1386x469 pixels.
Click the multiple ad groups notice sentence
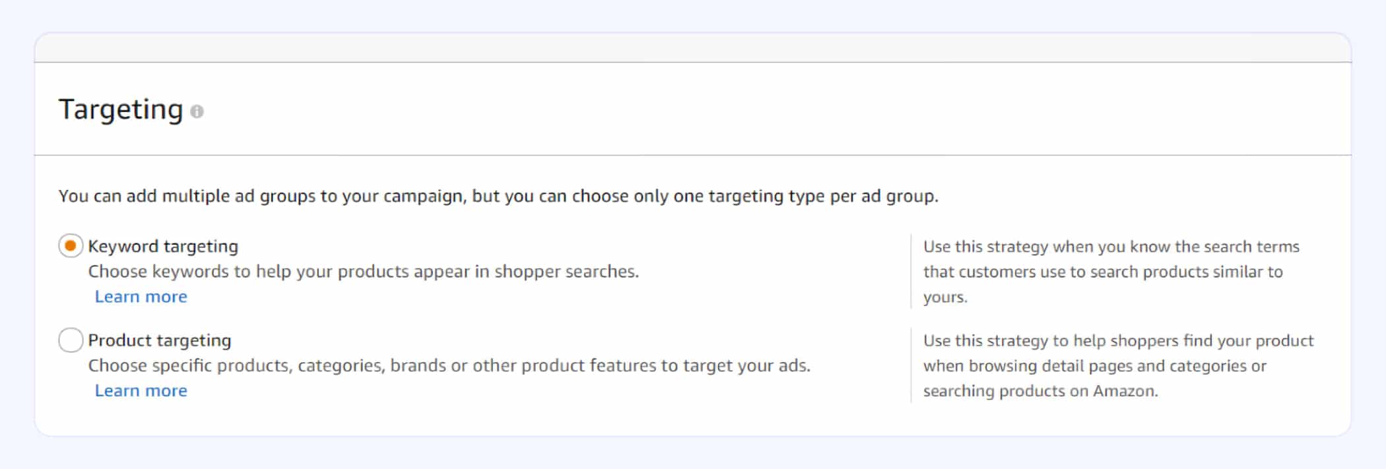[x=498, y=196]
